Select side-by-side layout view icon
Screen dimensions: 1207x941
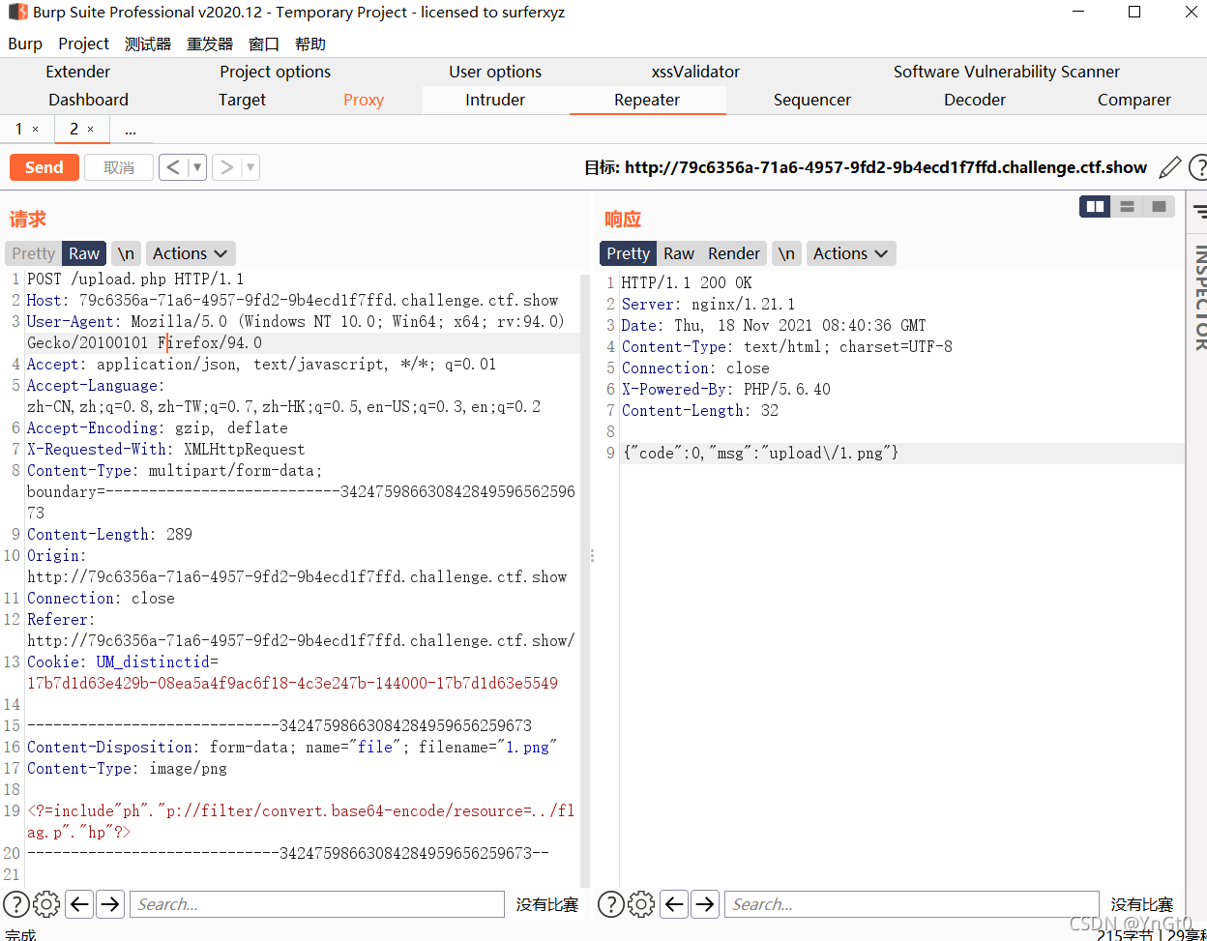1096,206
